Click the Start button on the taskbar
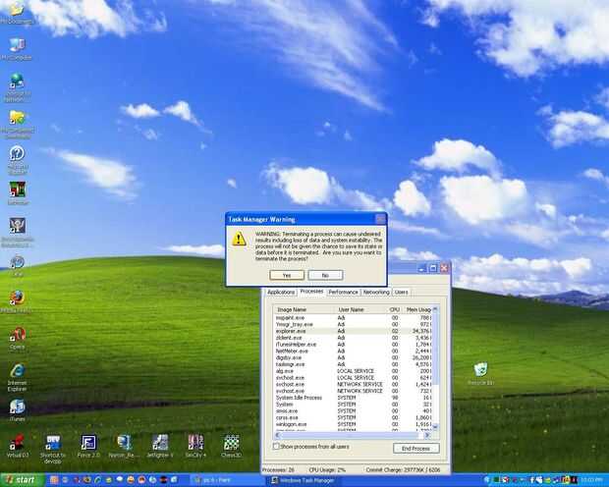Screen dimensions: 609x487 [23, 480]
